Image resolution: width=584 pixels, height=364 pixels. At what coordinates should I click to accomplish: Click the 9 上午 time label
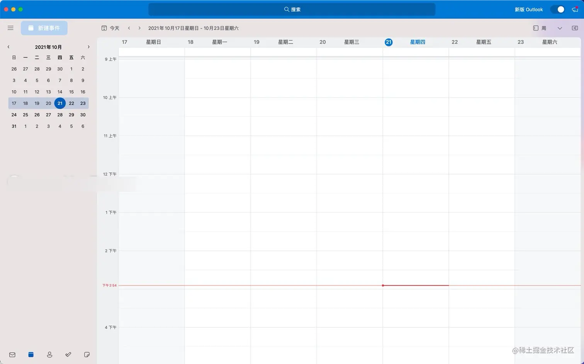110,59
